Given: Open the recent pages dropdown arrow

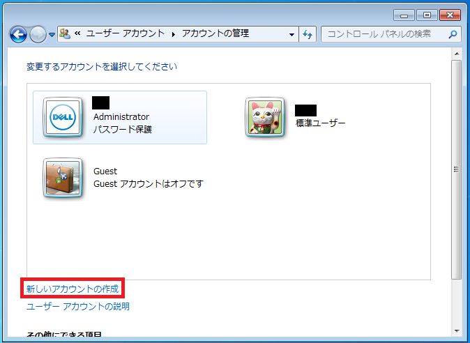Looking at the screenshot, I should click(52, 35).
